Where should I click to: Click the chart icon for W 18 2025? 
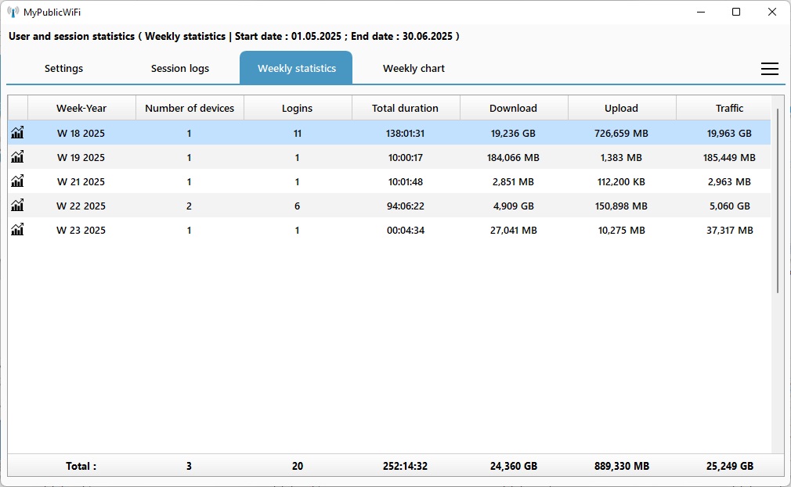click(17, 133)
